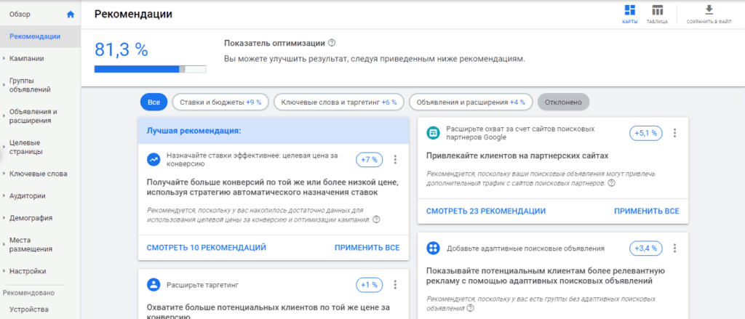Click the 81,3 % optimization score

[x=121, y=49]
